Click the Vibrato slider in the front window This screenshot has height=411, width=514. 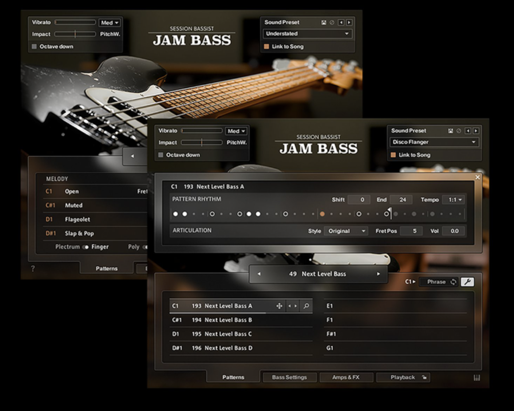point(202,131)
